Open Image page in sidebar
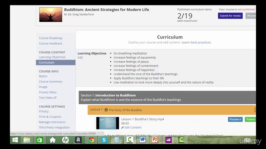The width and height of the screenshot is (266, 149). pos(43,87)
